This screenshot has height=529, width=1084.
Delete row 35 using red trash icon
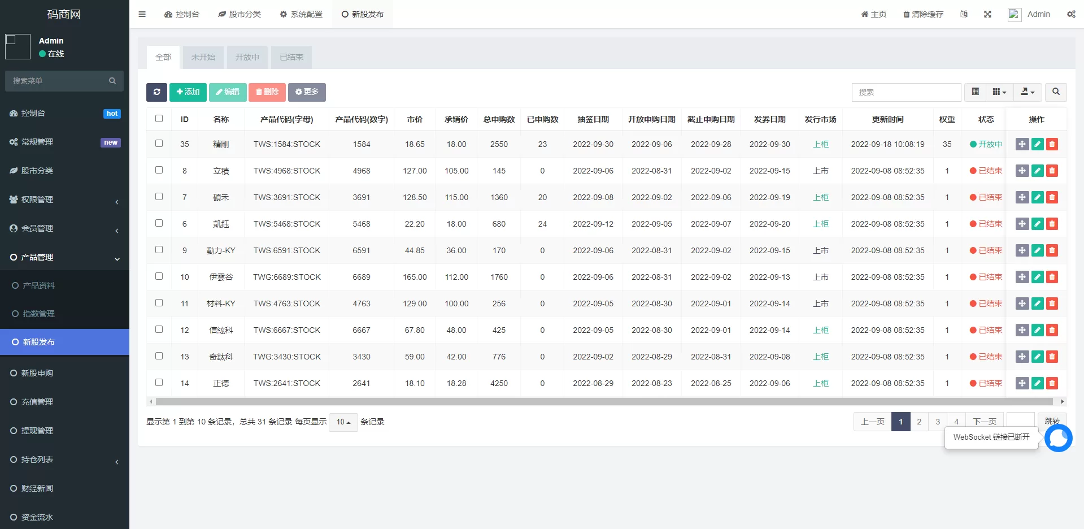[1052, 144]
